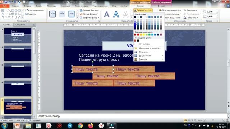230x129 pixels.
Task: Open the Заливка фигуры dropdown
Action: click(x=89, y=10)
